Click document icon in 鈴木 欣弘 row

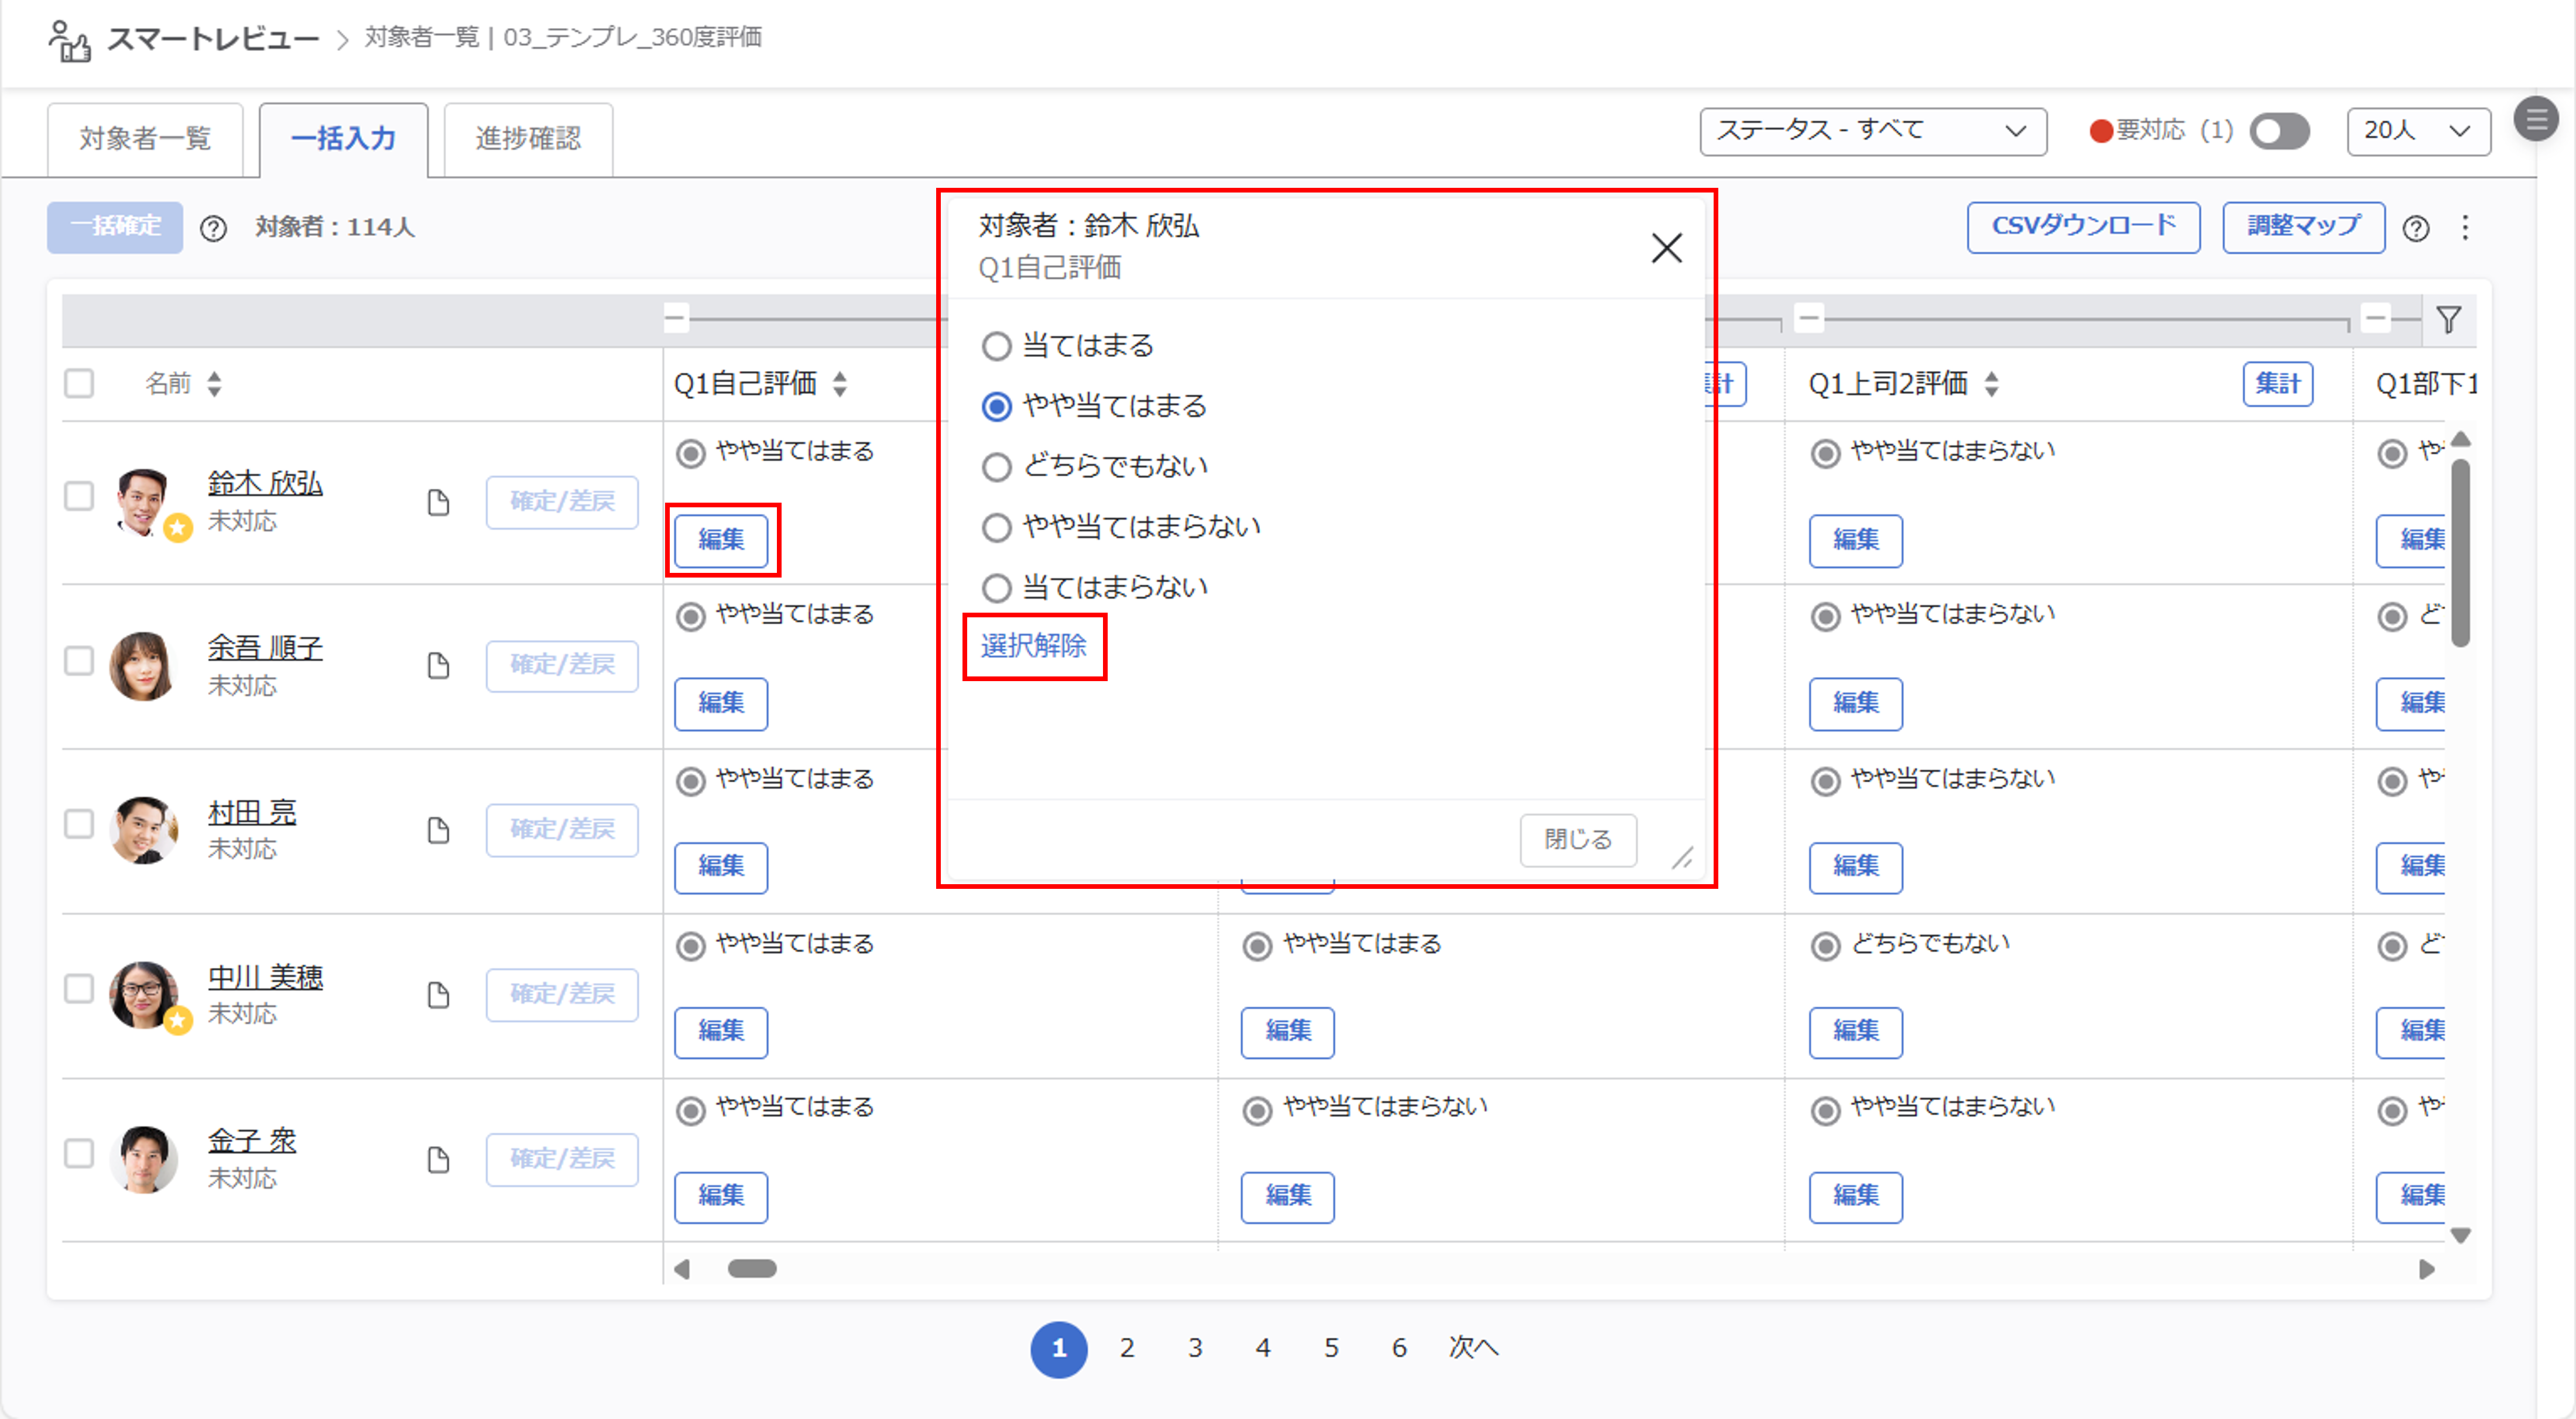[438, 503]
